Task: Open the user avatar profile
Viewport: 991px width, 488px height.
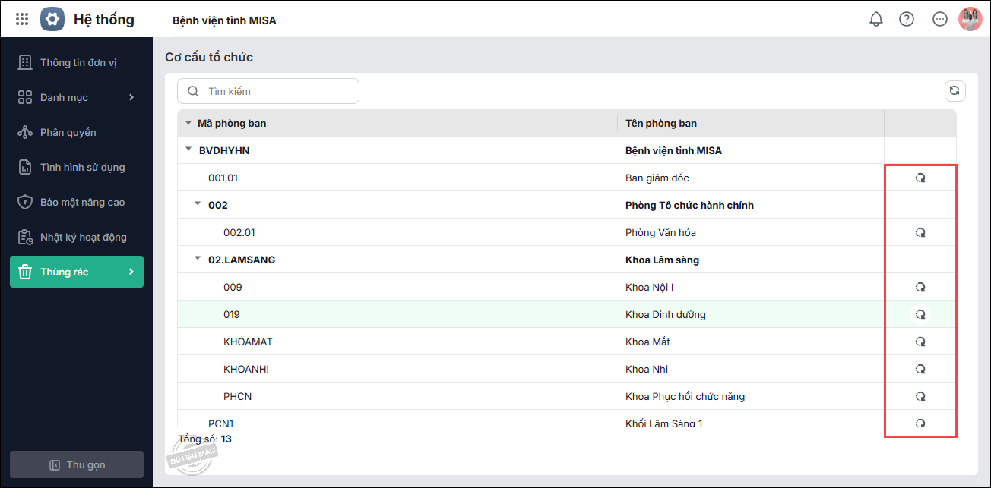Action: click(970, 19)
